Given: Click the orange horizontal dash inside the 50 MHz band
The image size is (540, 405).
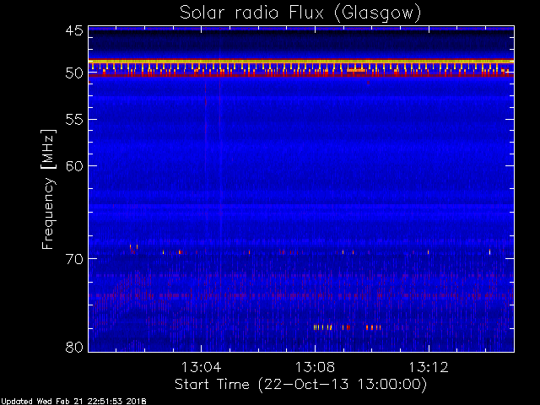Looking at the screenshot, I should point(356,70).
